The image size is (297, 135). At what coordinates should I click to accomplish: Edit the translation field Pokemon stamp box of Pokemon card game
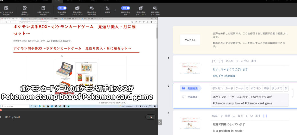(250, 103)
